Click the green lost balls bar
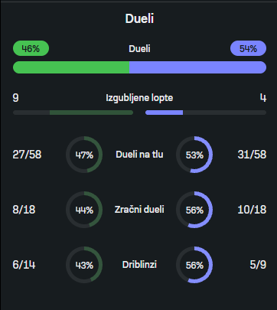 [91, 113]
